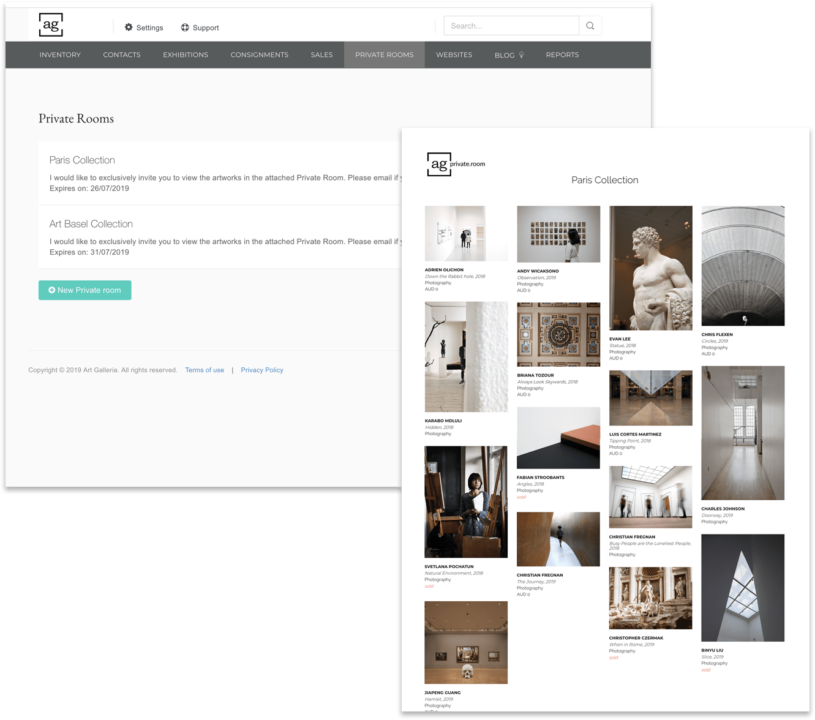Screen dimensions: 815x720
Task: Open Briana Tozour's Always Look Skywards thumbnail
Action: [x=558, y=334]
